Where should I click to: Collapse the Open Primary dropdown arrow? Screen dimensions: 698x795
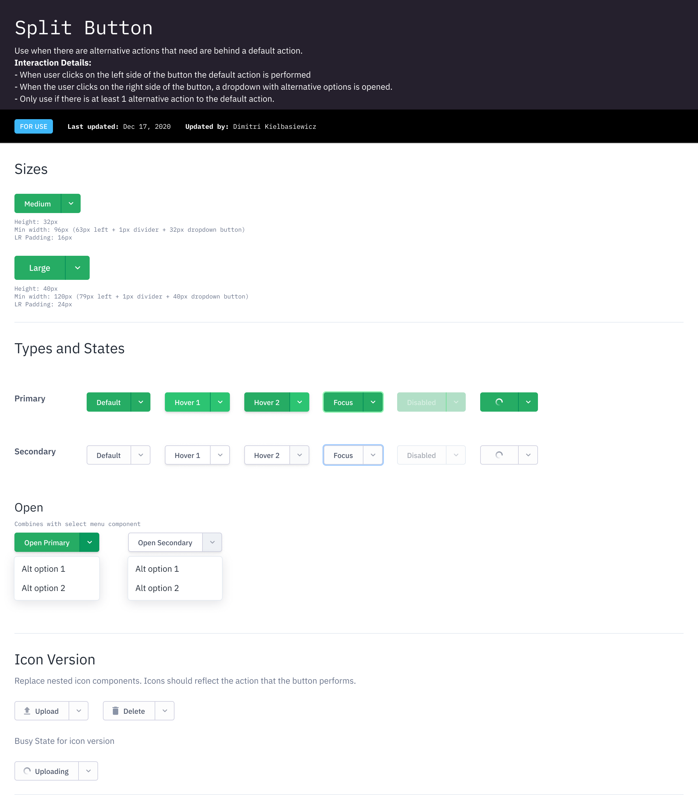point(89,542)
